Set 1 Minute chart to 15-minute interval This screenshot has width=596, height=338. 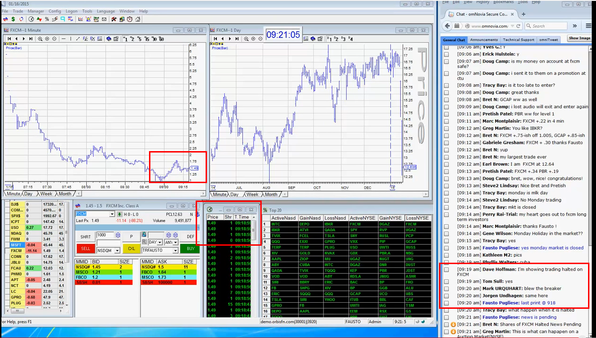click(147, 39)
